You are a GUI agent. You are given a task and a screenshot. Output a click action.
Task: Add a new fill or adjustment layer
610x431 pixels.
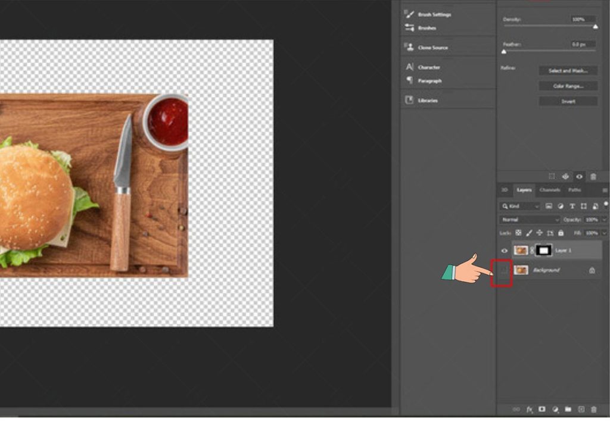tap(555, 409)
